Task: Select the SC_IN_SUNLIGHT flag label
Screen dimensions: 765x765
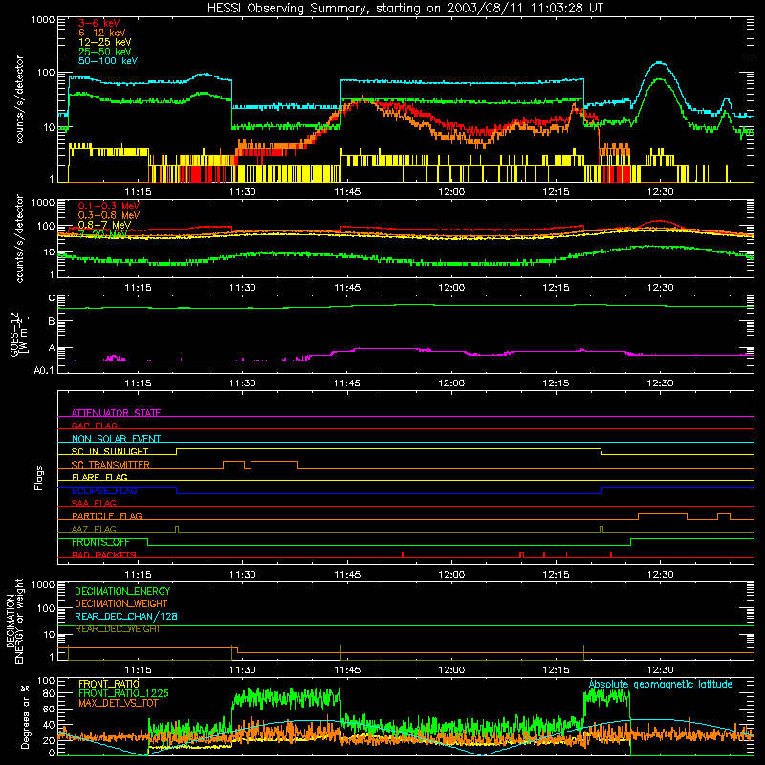Action: click(x=110, y=451)
